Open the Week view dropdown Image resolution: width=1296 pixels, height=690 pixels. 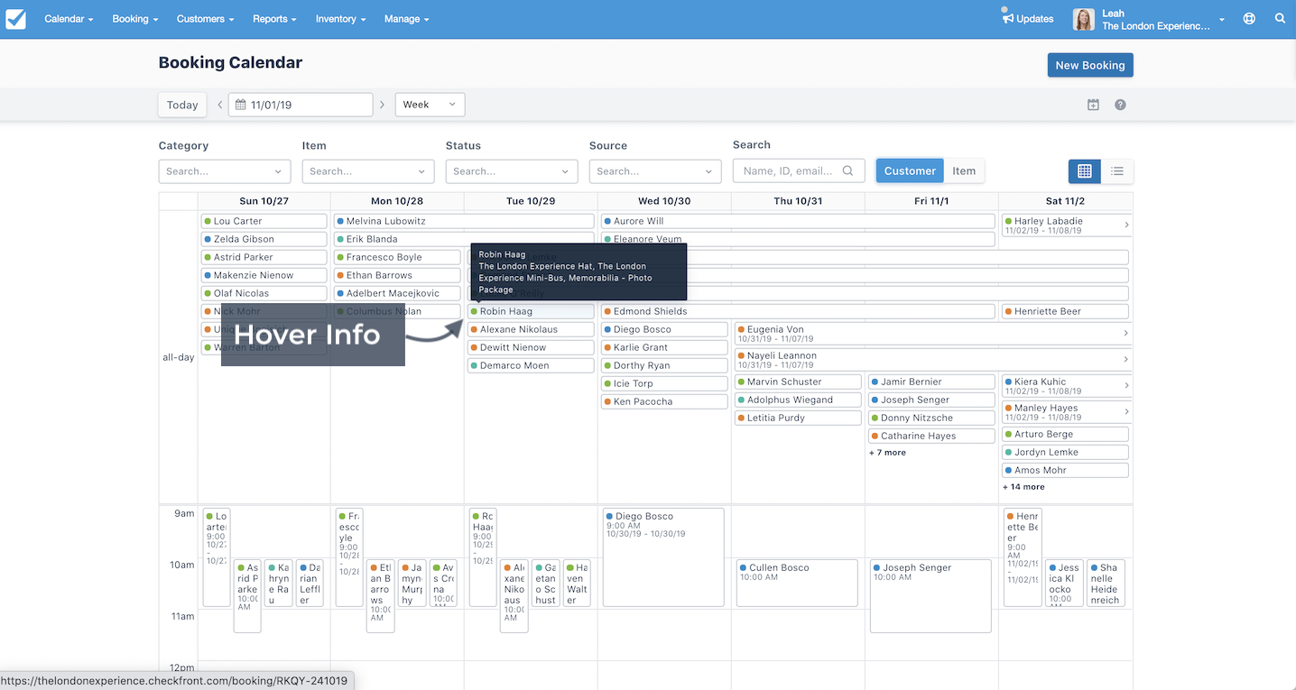(x=430, y=105)
